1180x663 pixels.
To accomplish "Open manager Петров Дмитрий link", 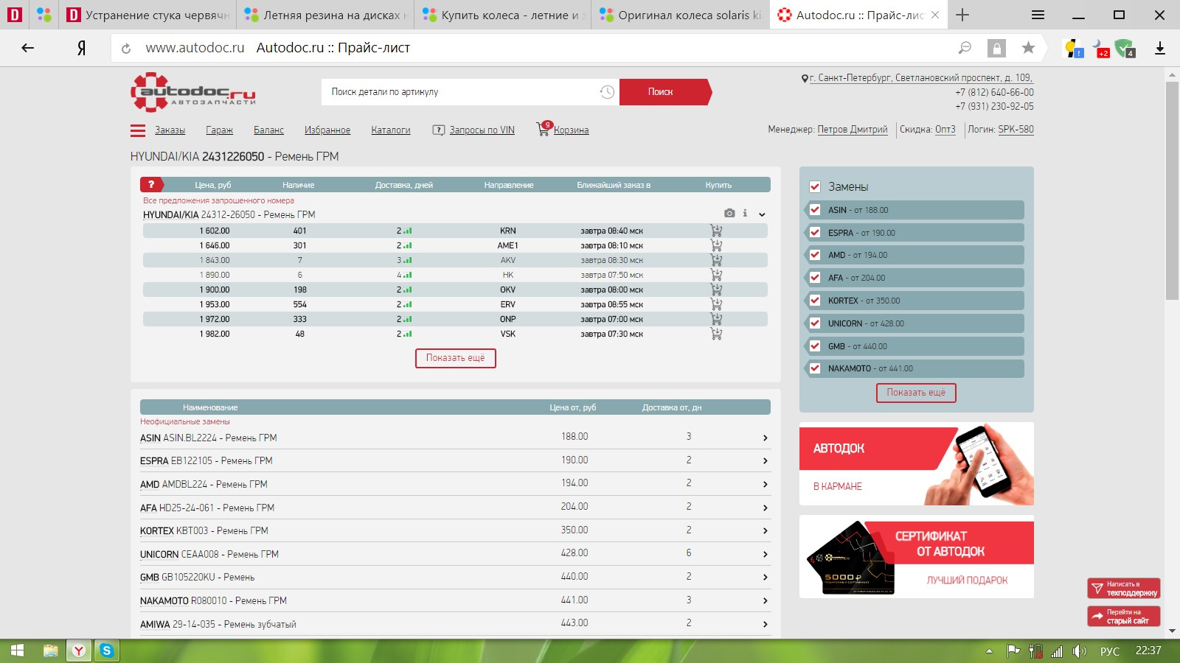I will pyautogui.click(x=853, y=130).
